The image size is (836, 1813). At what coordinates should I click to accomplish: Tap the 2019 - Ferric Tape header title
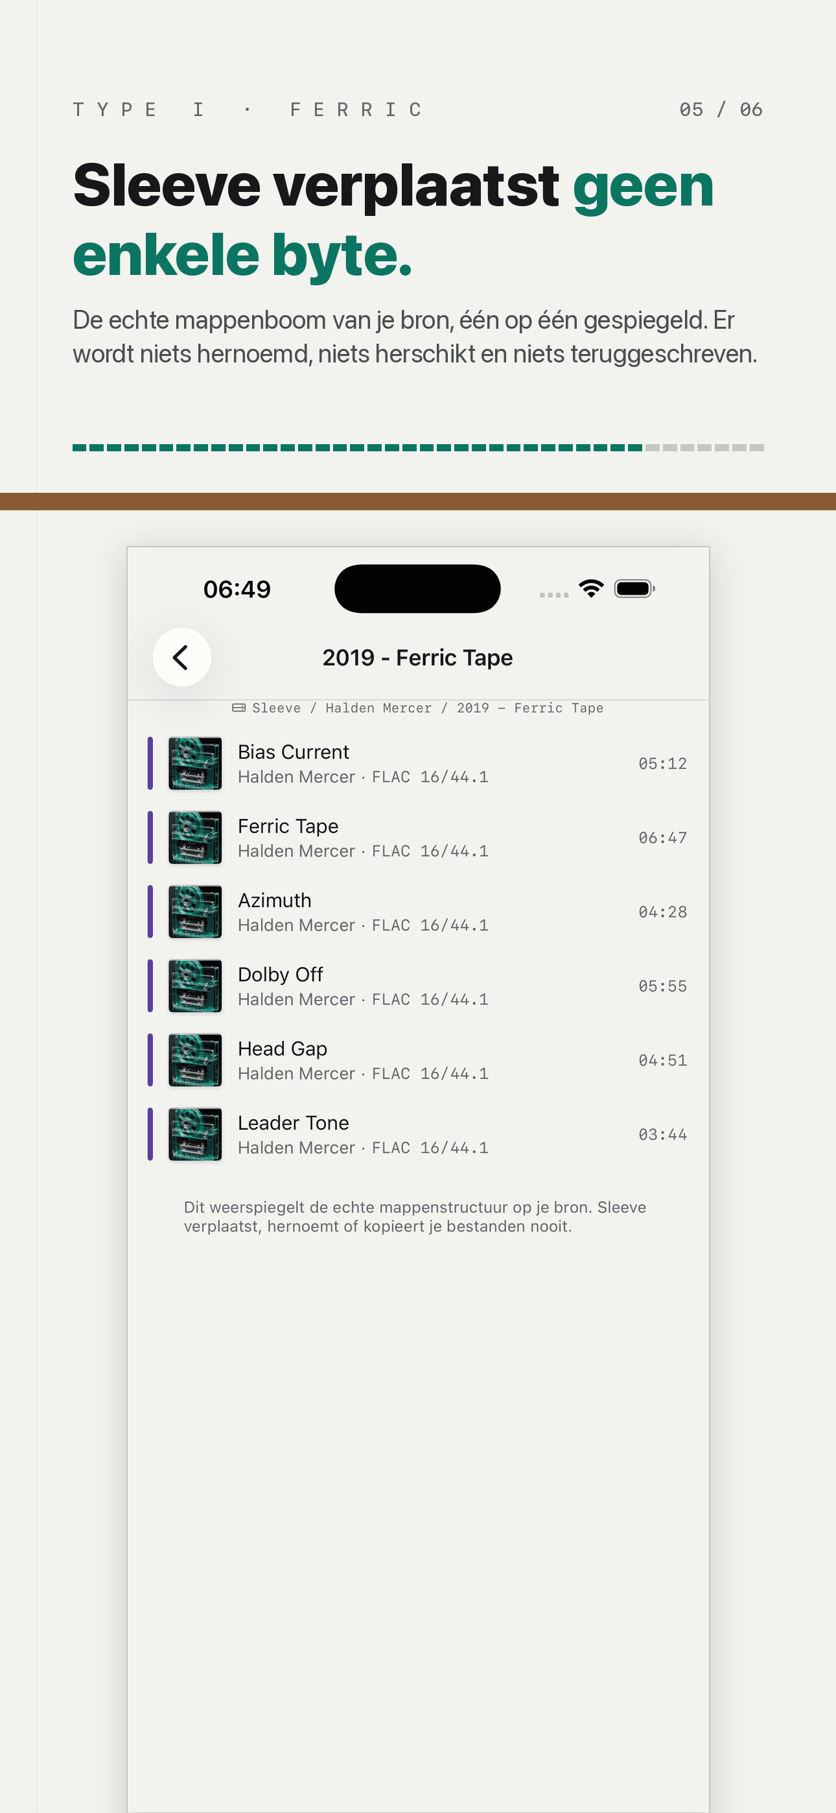point(417,658)
